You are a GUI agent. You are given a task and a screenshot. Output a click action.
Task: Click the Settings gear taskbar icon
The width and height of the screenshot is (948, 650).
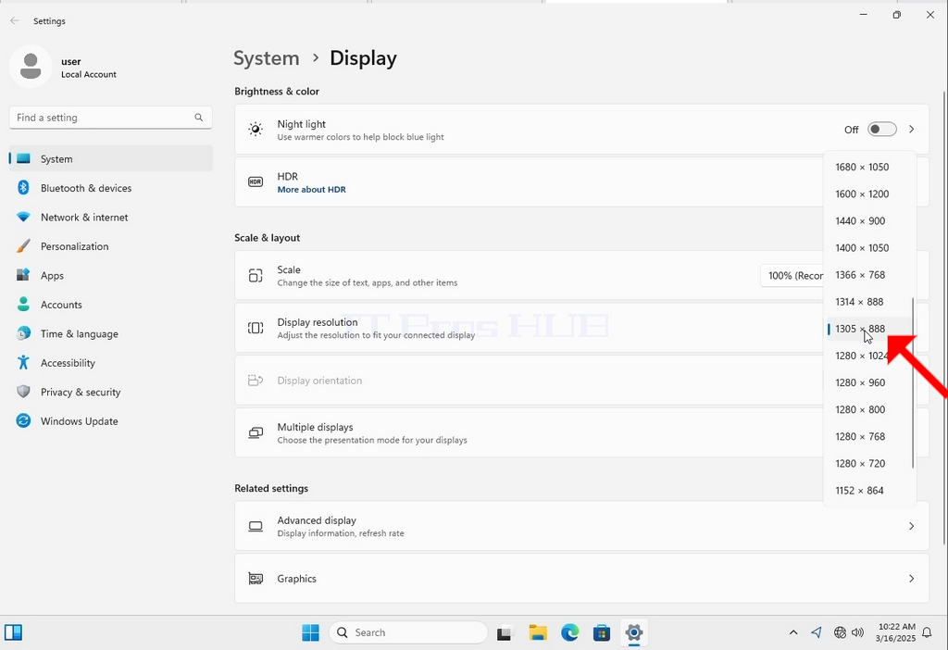tap(633, 632)
